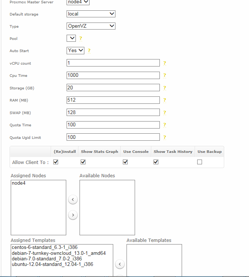249x277 pixels.
Task: Click the Cpu Time input field
Action: click(x=113, y=75)
